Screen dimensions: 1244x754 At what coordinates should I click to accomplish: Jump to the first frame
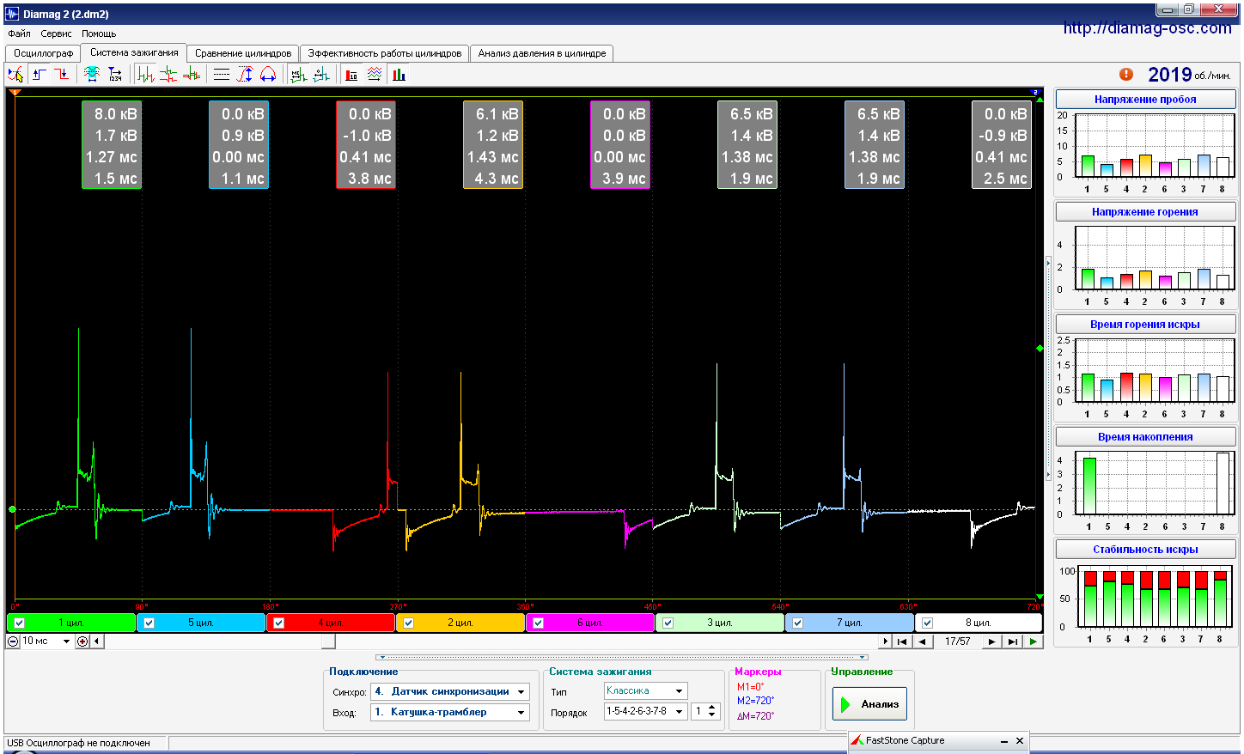[901, 642]
